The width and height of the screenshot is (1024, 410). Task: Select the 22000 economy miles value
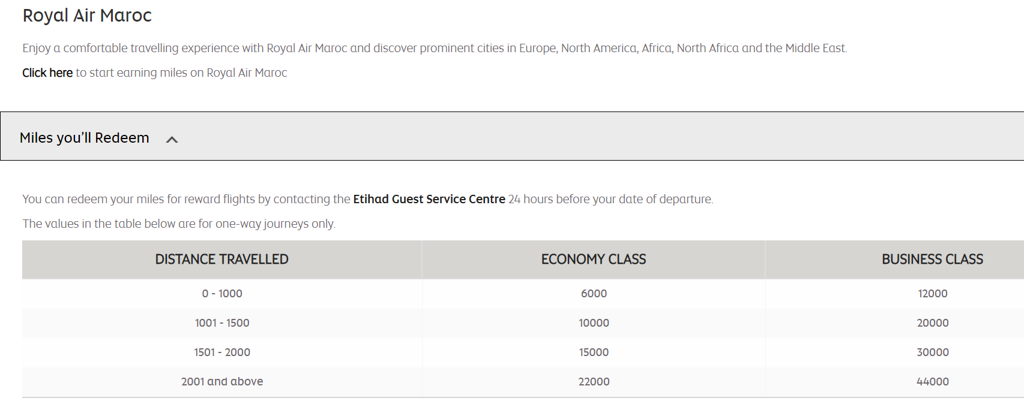point(594,381)
